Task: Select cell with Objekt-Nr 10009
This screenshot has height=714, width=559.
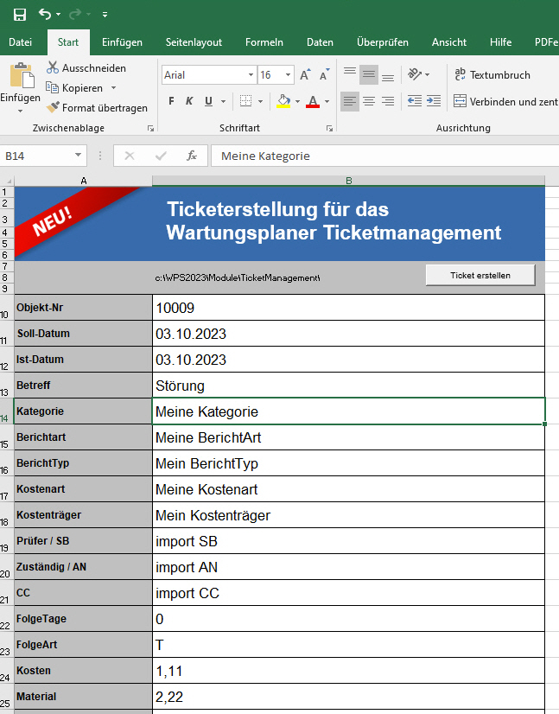Action: tap(349, 308)
